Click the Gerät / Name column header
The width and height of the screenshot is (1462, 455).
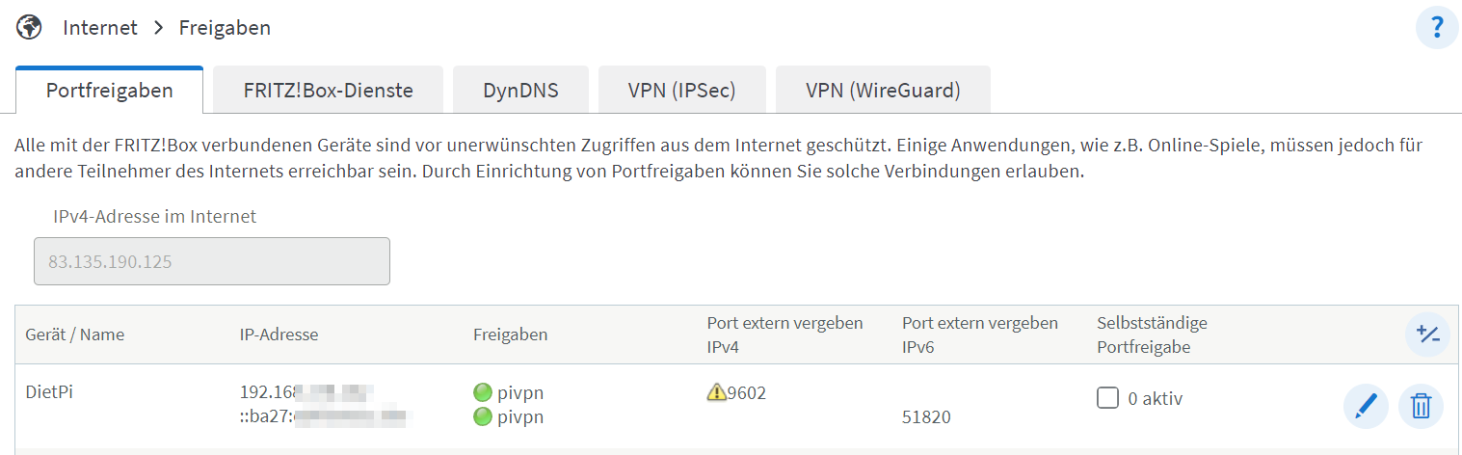[74, 335]
